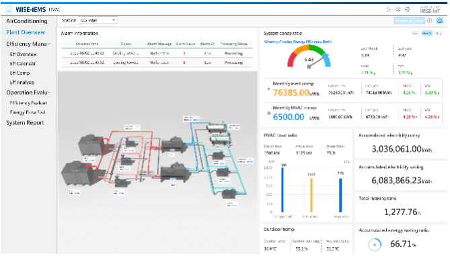Image resolution: width=450 pixels, height=256 pixels.
Task: Click the 1,277.76 h total running time
Action: pyautogui.click(x=402, y=212)
